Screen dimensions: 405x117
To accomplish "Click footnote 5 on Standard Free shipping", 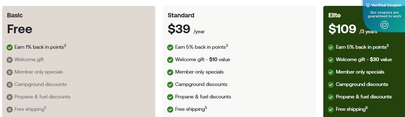I will [x=206, y=108].
